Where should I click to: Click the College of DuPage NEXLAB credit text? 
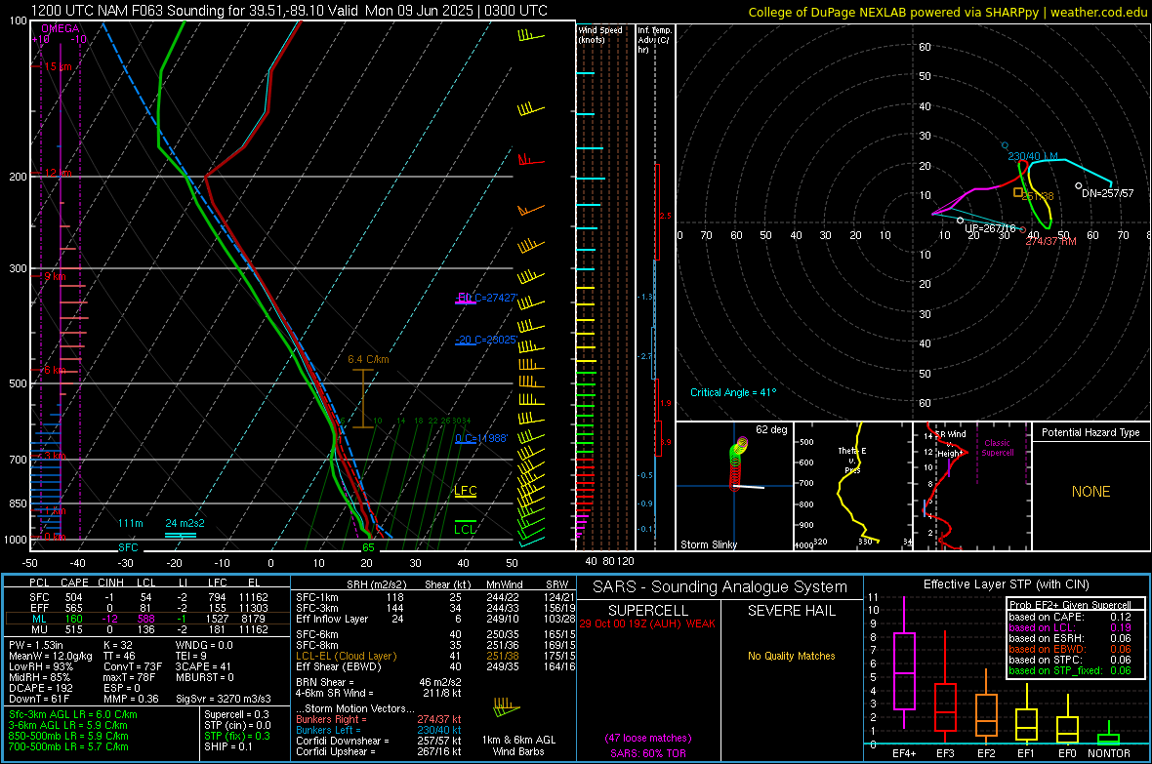pos(948,12)
